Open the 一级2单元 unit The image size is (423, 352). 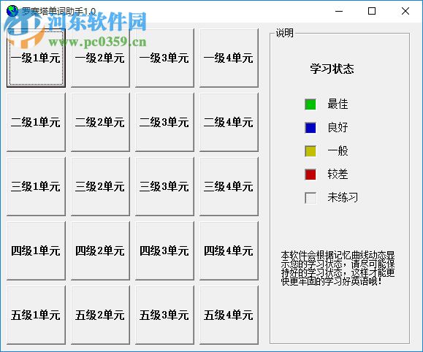click(x=100, y=58)
